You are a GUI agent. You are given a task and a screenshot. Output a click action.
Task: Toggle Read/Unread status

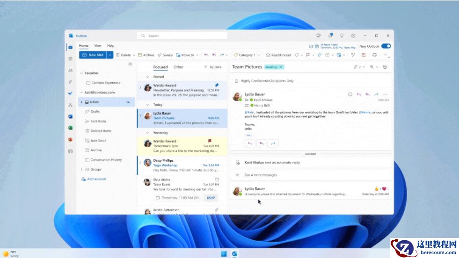pos(278,55)
